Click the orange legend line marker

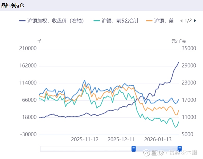click(x=150, y=21)
